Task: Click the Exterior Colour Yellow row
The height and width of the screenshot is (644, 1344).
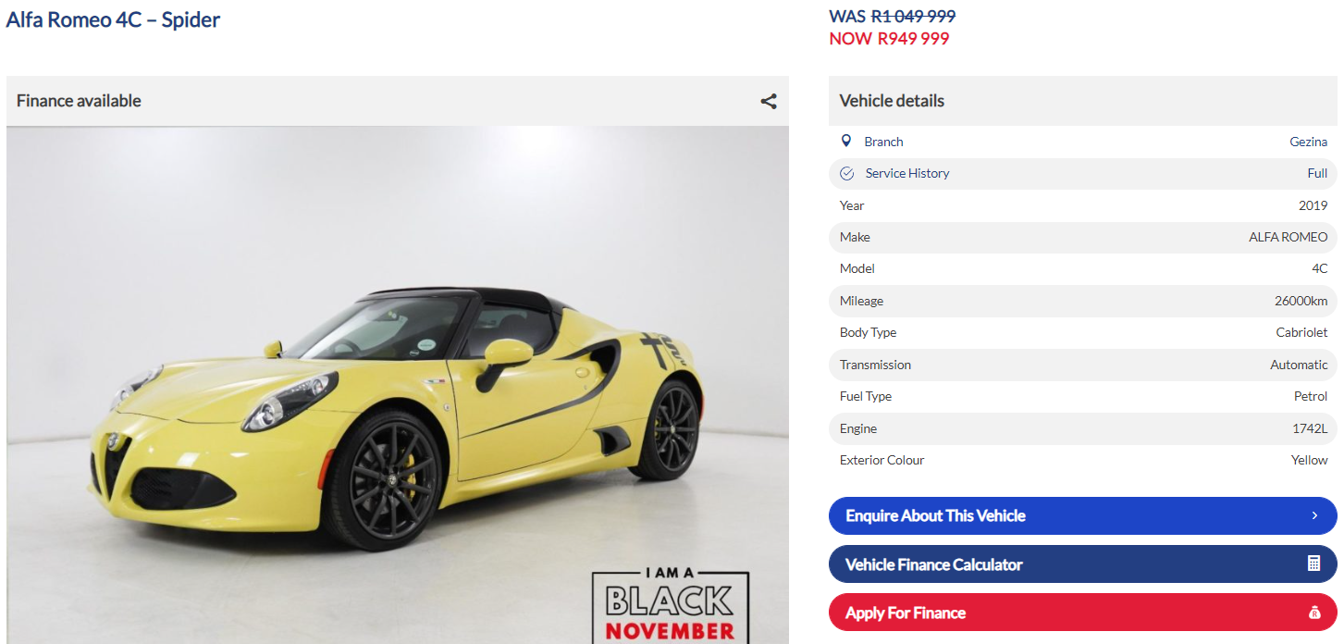Action: point(1082,460)
